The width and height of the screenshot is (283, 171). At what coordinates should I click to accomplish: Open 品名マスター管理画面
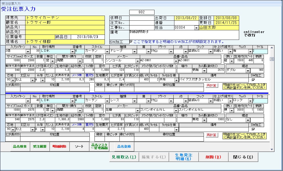[x=99, y=147]
